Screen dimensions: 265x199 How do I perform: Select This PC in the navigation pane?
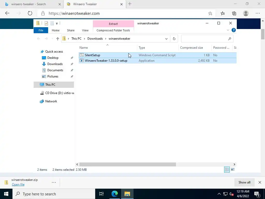coord(54,85)
